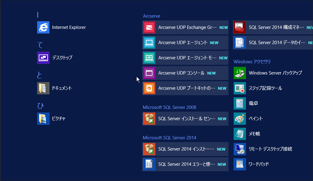313x181 pixels.
Task: Open the Internet Explorer icon
Action: click(43, 27)
